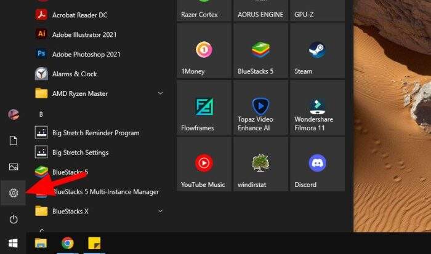Expand the AMD Ryzen Master folder
431x254 pixels.
[x=160, y=93]
